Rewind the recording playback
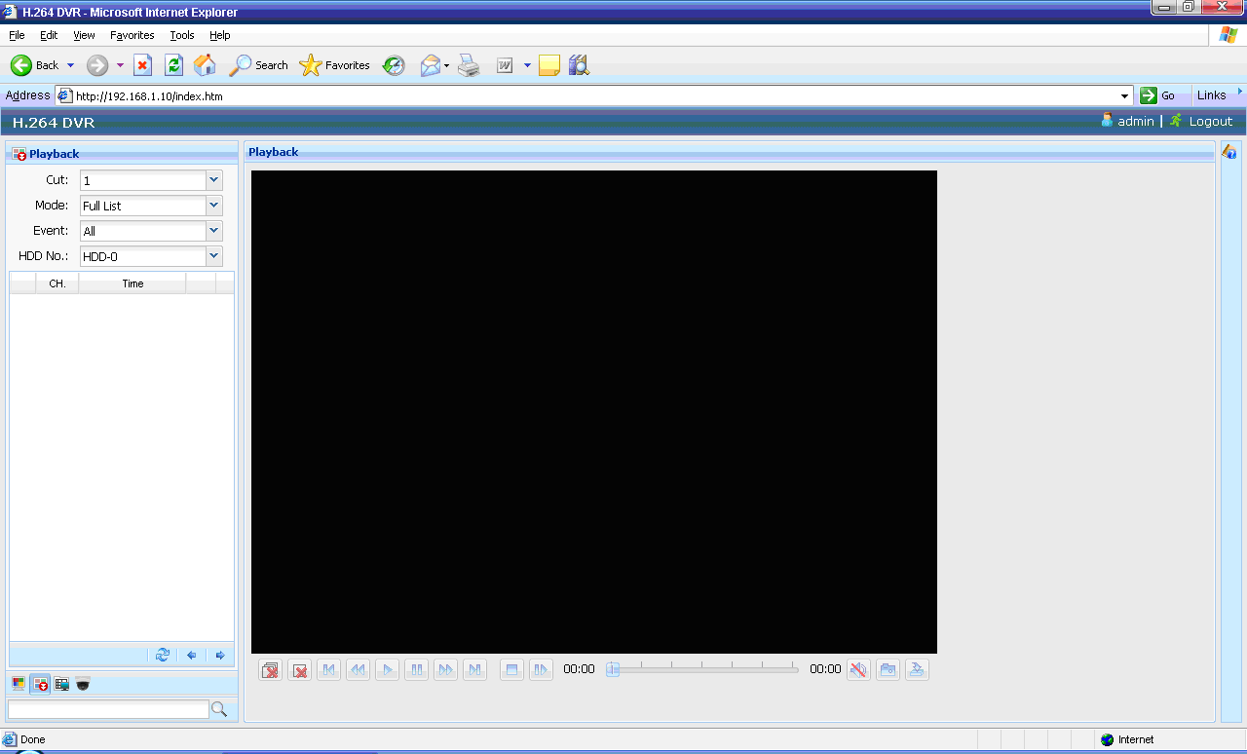 coord(358,669)
